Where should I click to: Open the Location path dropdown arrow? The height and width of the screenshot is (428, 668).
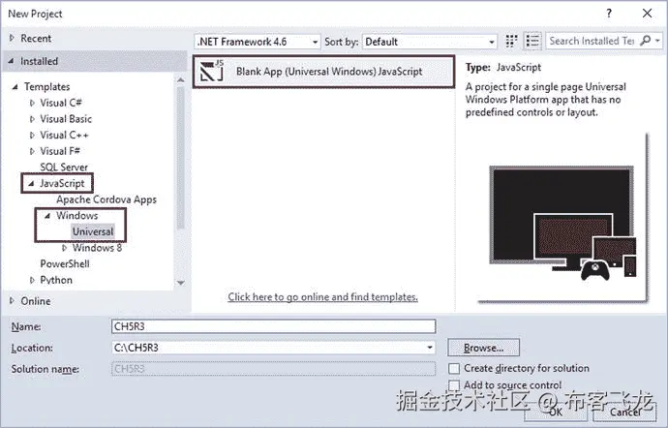pos(430,348)
